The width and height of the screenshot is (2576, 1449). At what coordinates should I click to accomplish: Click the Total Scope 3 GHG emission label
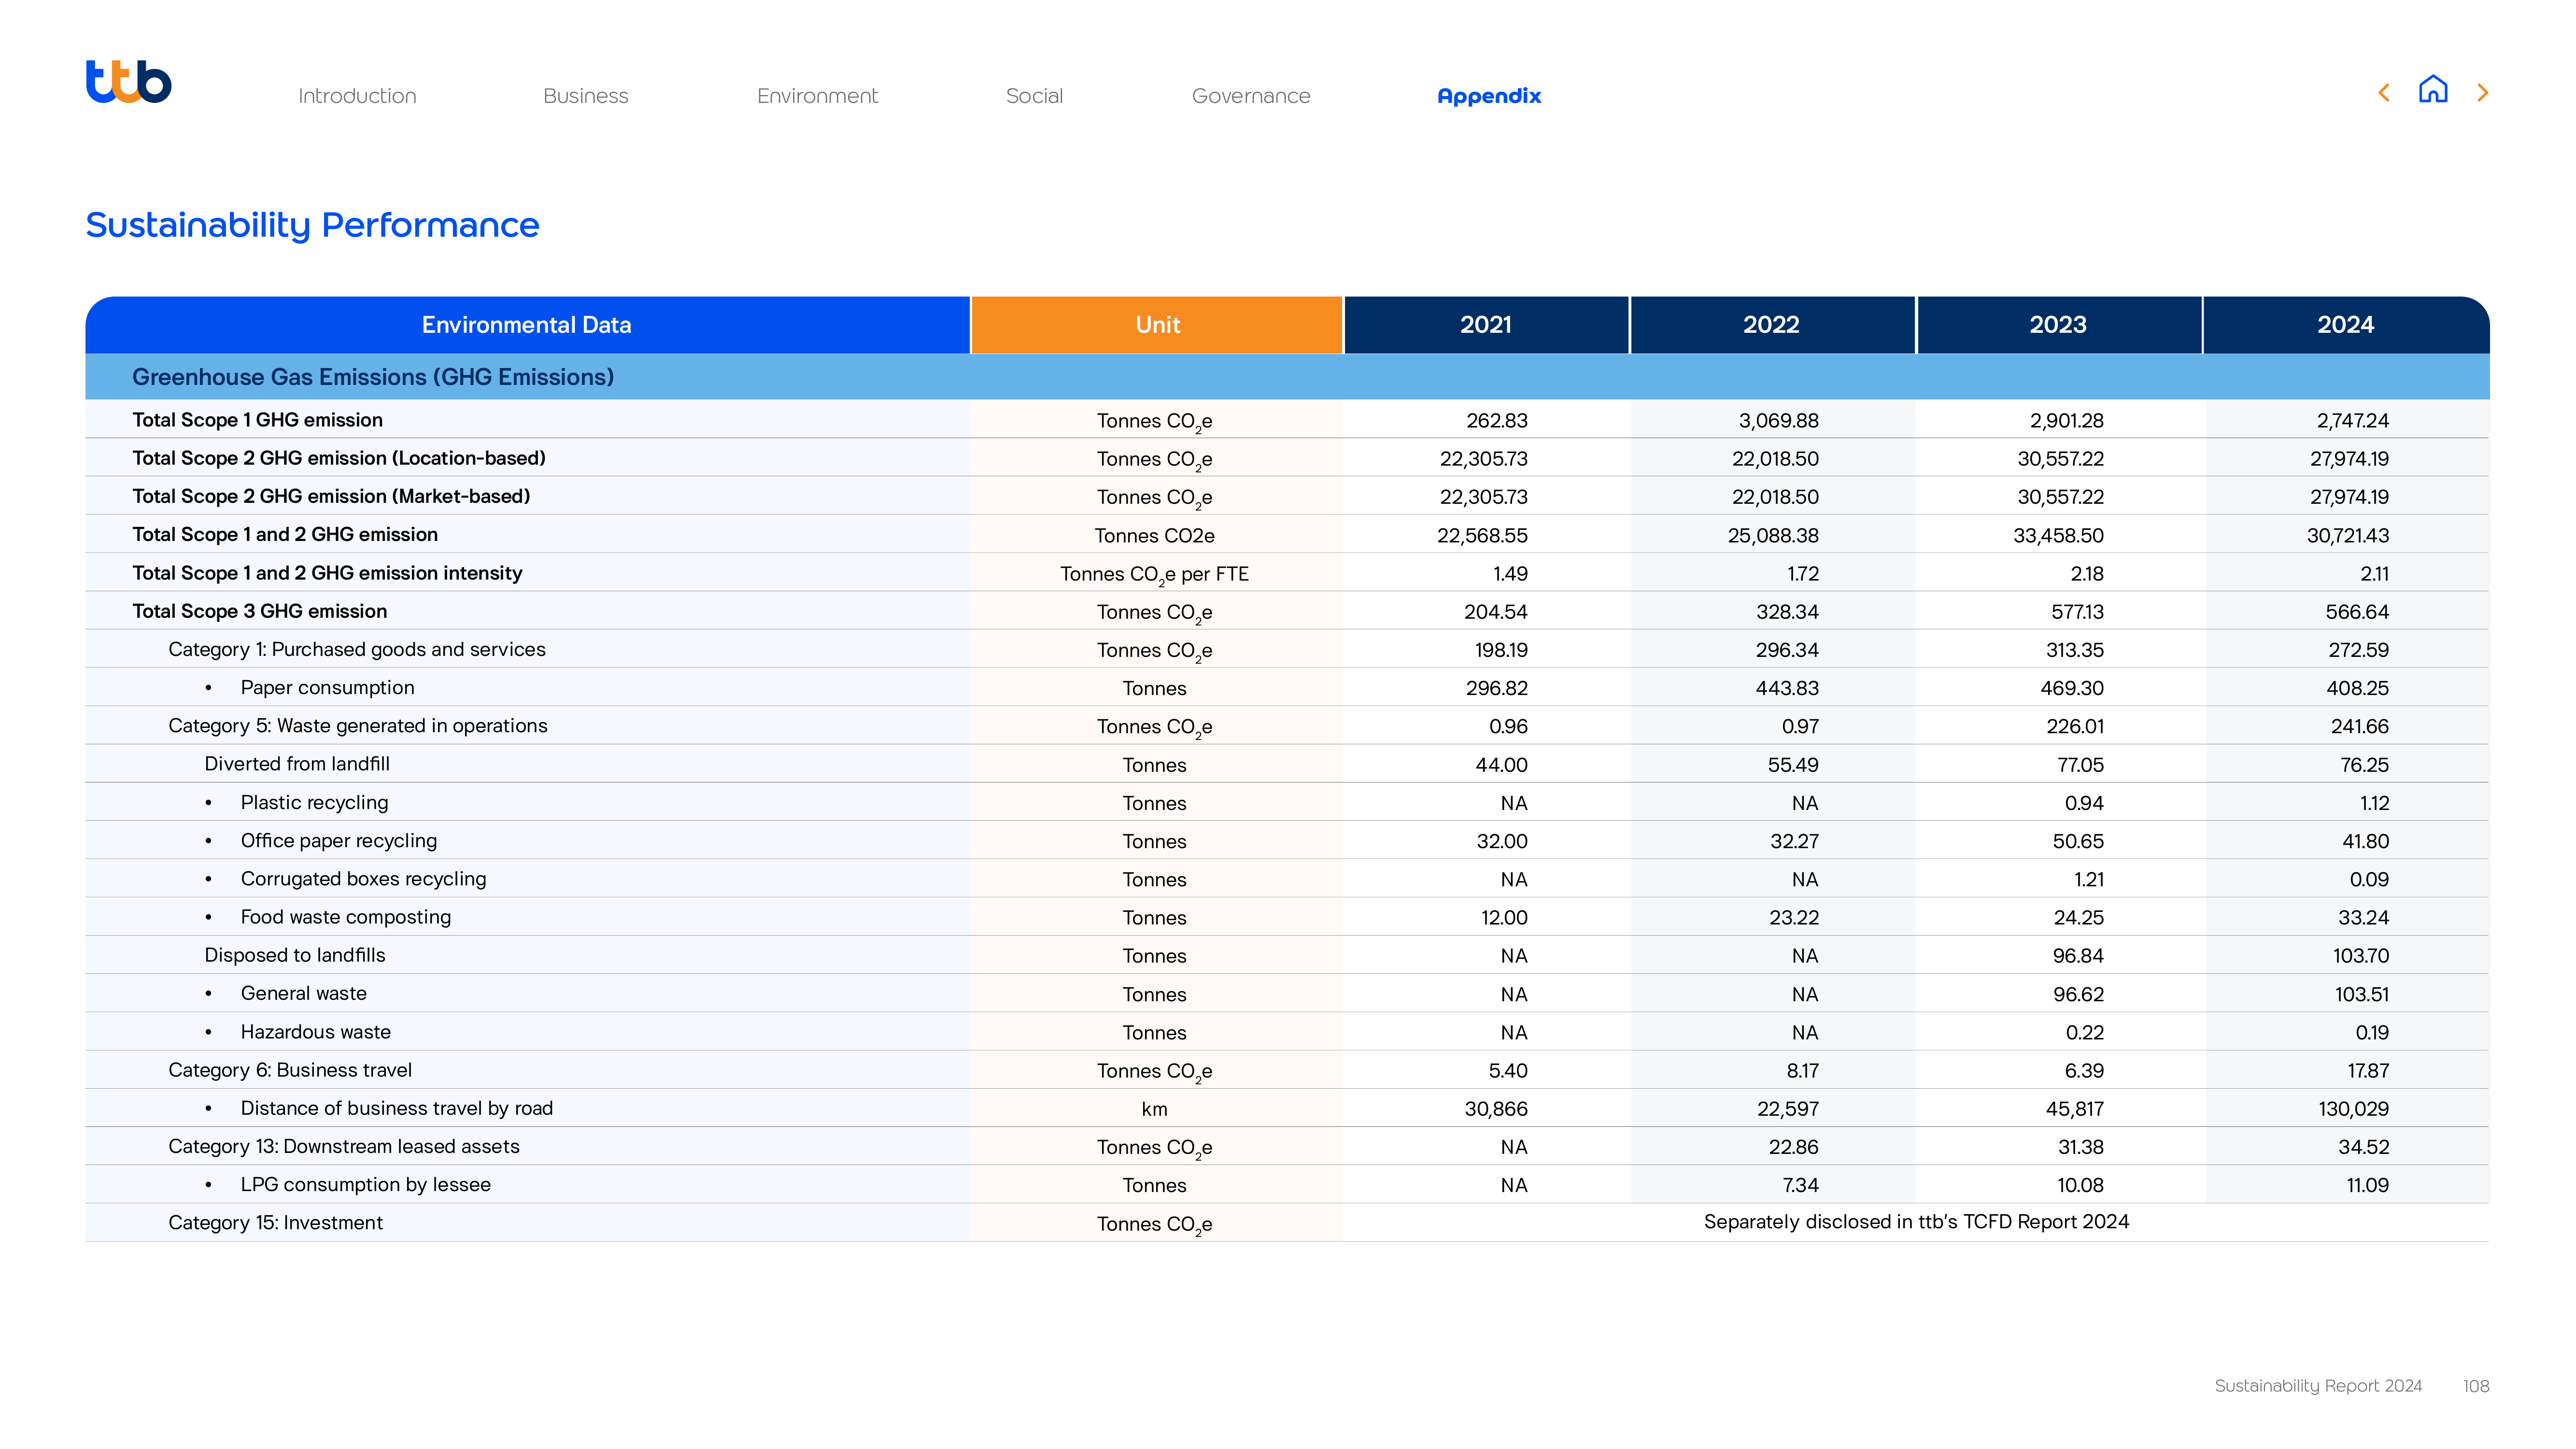coord(260,611)
